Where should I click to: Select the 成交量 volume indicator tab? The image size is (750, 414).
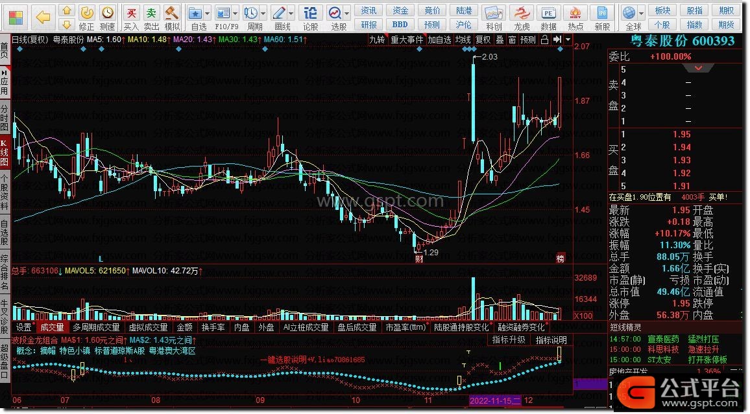pos(52,327)
